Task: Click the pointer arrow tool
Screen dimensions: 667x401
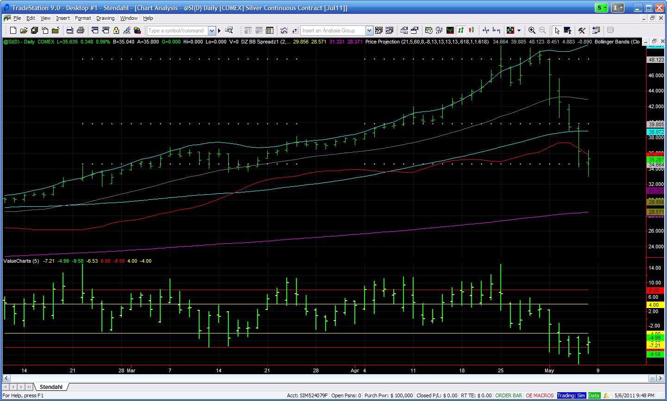Action: point(557,31)
